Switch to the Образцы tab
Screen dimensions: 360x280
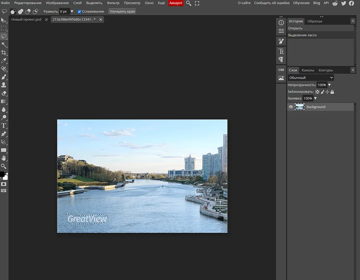coord(314,21)
